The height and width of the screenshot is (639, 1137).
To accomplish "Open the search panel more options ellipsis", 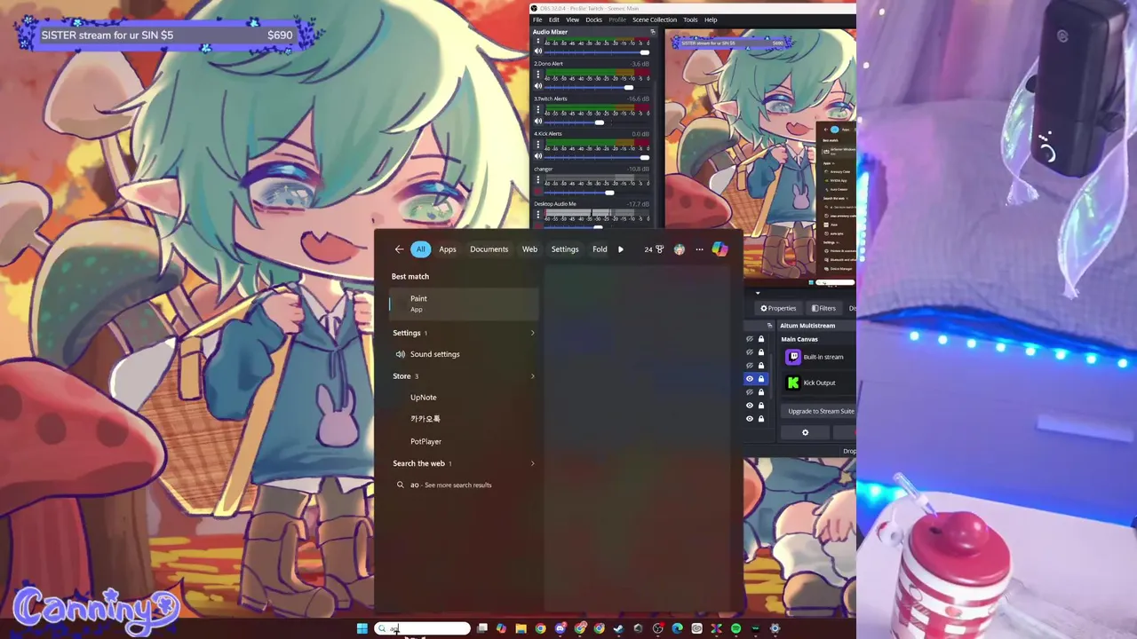I will (699, 249).
